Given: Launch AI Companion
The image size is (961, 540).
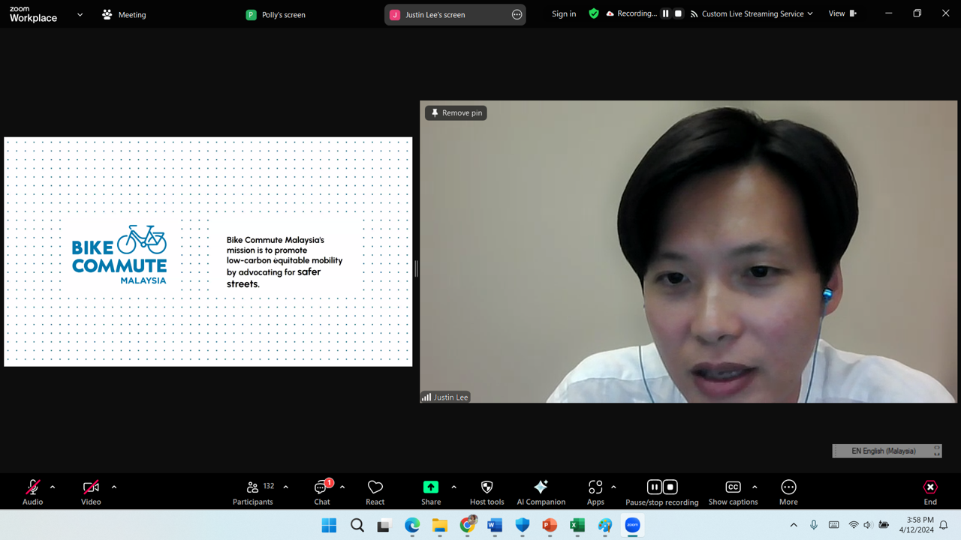Looking at the screenshot, I should tap(541, 492).
